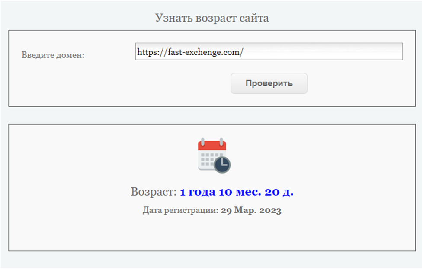Image resolution: width=423 pixels, height=269 pixels.
Task: Click the "Введите домен:" label
Action: [x=53, y=55]
